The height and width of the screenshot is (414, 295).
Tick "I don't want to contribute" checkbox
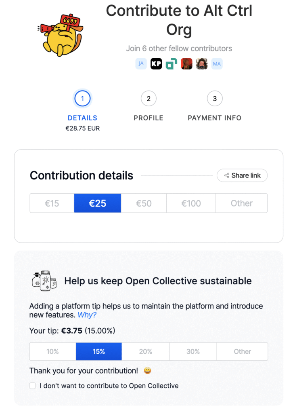tap(33, 386)
